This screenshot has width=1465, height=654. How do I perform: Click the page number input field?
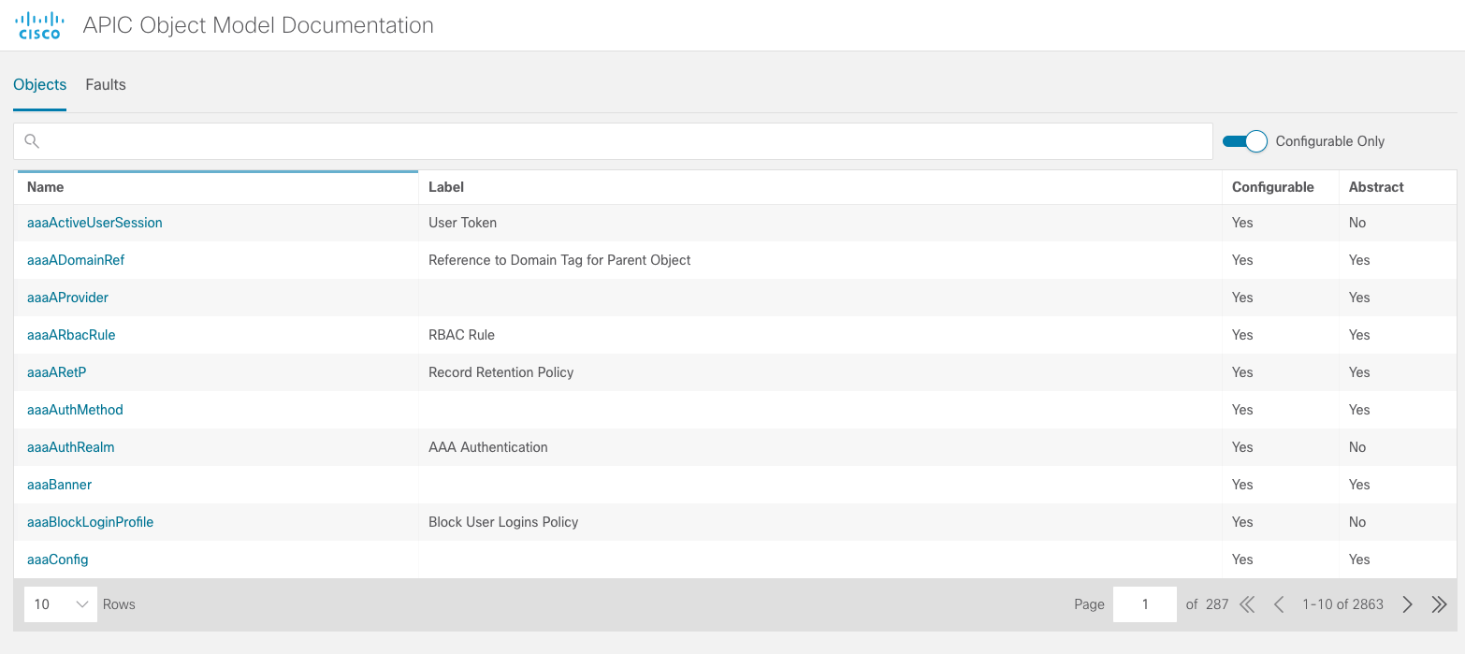(1144, 604)
